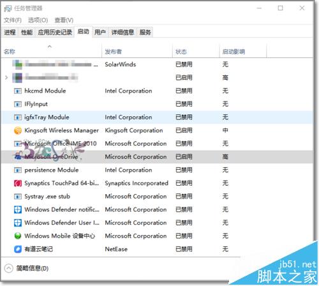Select the persistence Module entry
Screen dimensions: 319x286
[52, 170]
